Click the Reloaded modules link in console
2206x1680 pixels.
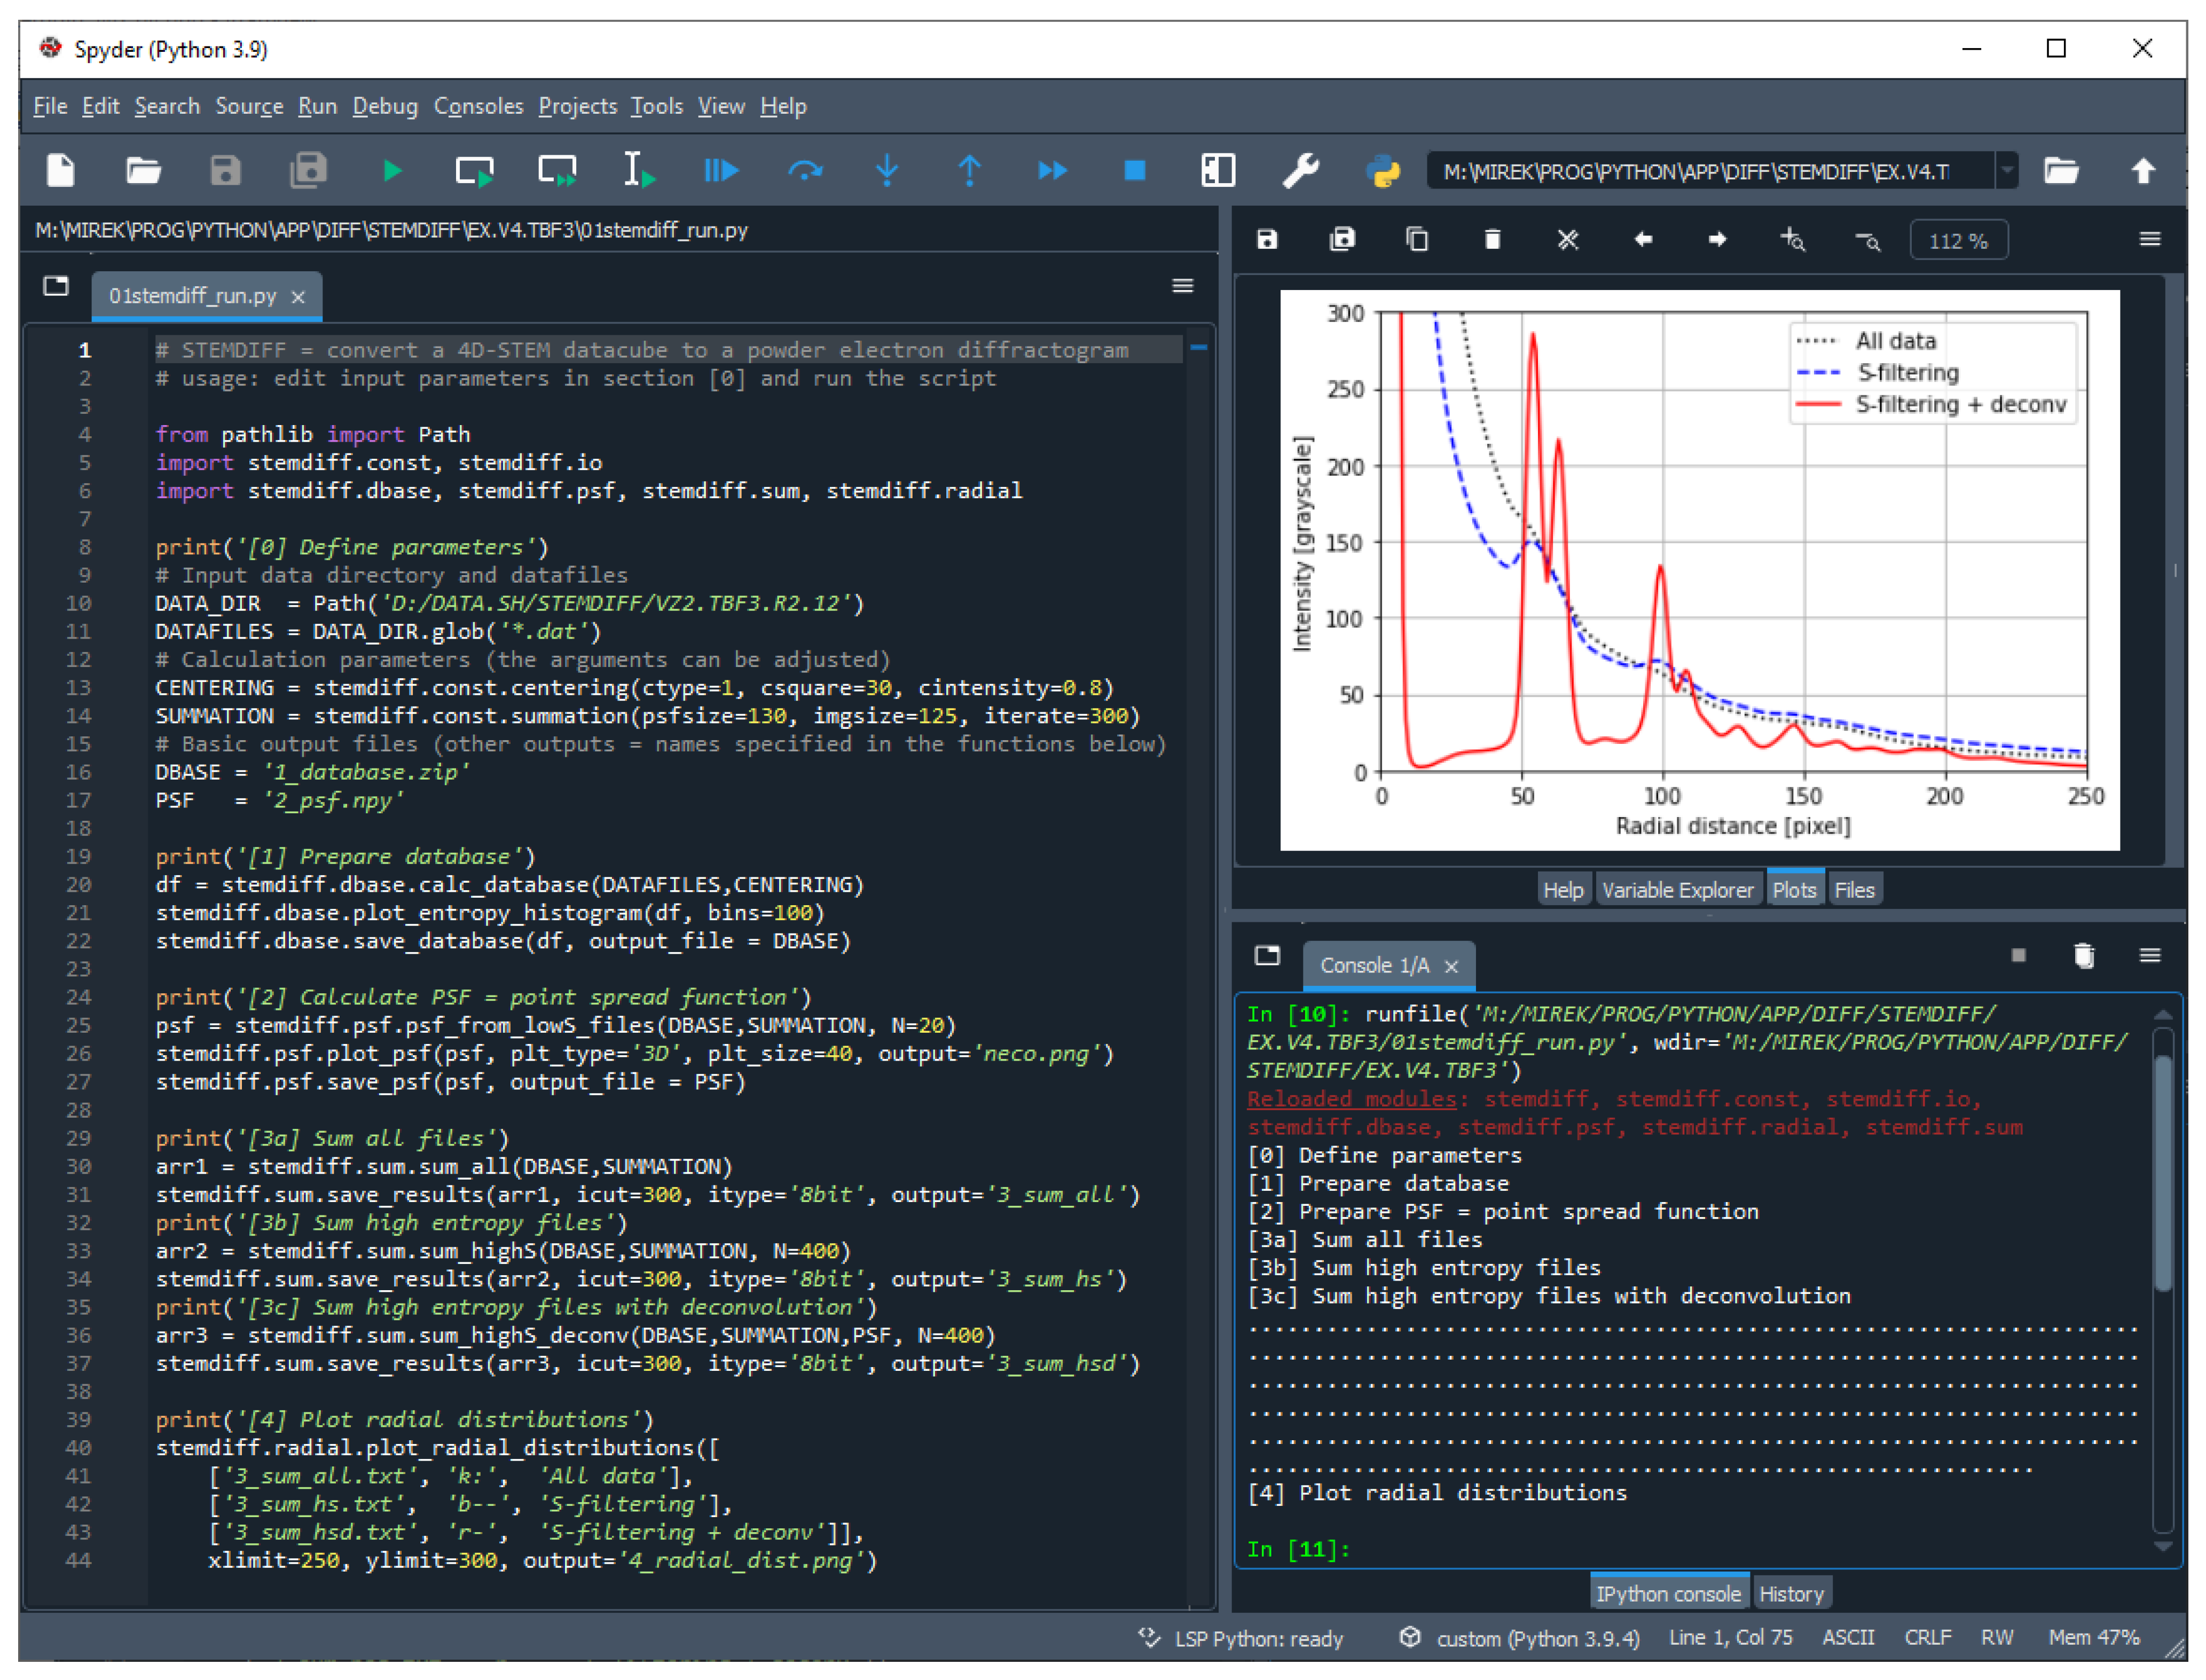point(1351,1099)
